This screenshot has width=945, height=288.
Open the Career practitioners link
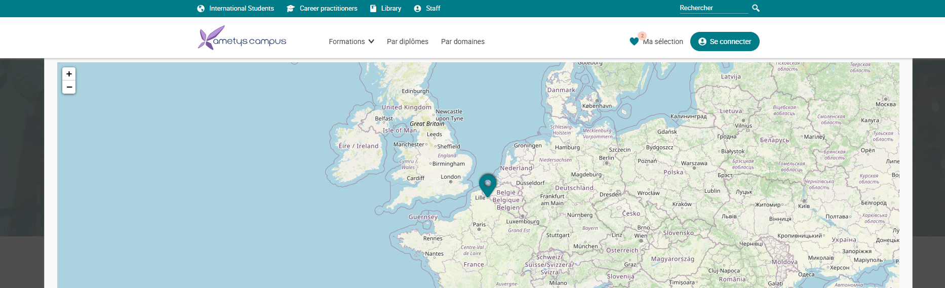328,9
